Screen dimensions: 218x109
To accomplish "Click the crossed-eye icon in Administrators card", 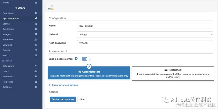I will [79, 72].
